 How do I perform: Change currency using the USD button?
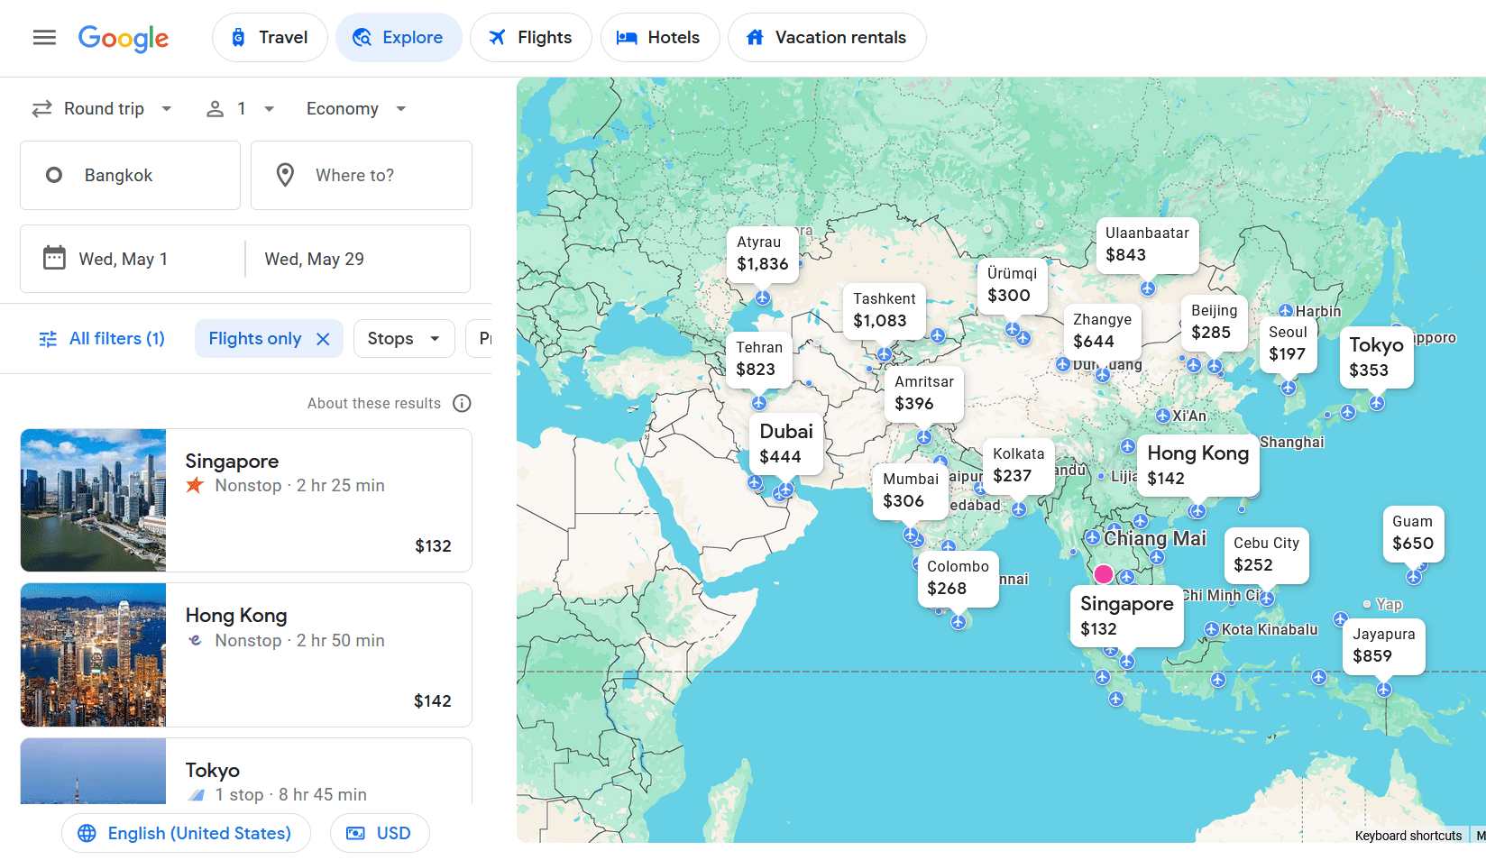coord(380,832)
